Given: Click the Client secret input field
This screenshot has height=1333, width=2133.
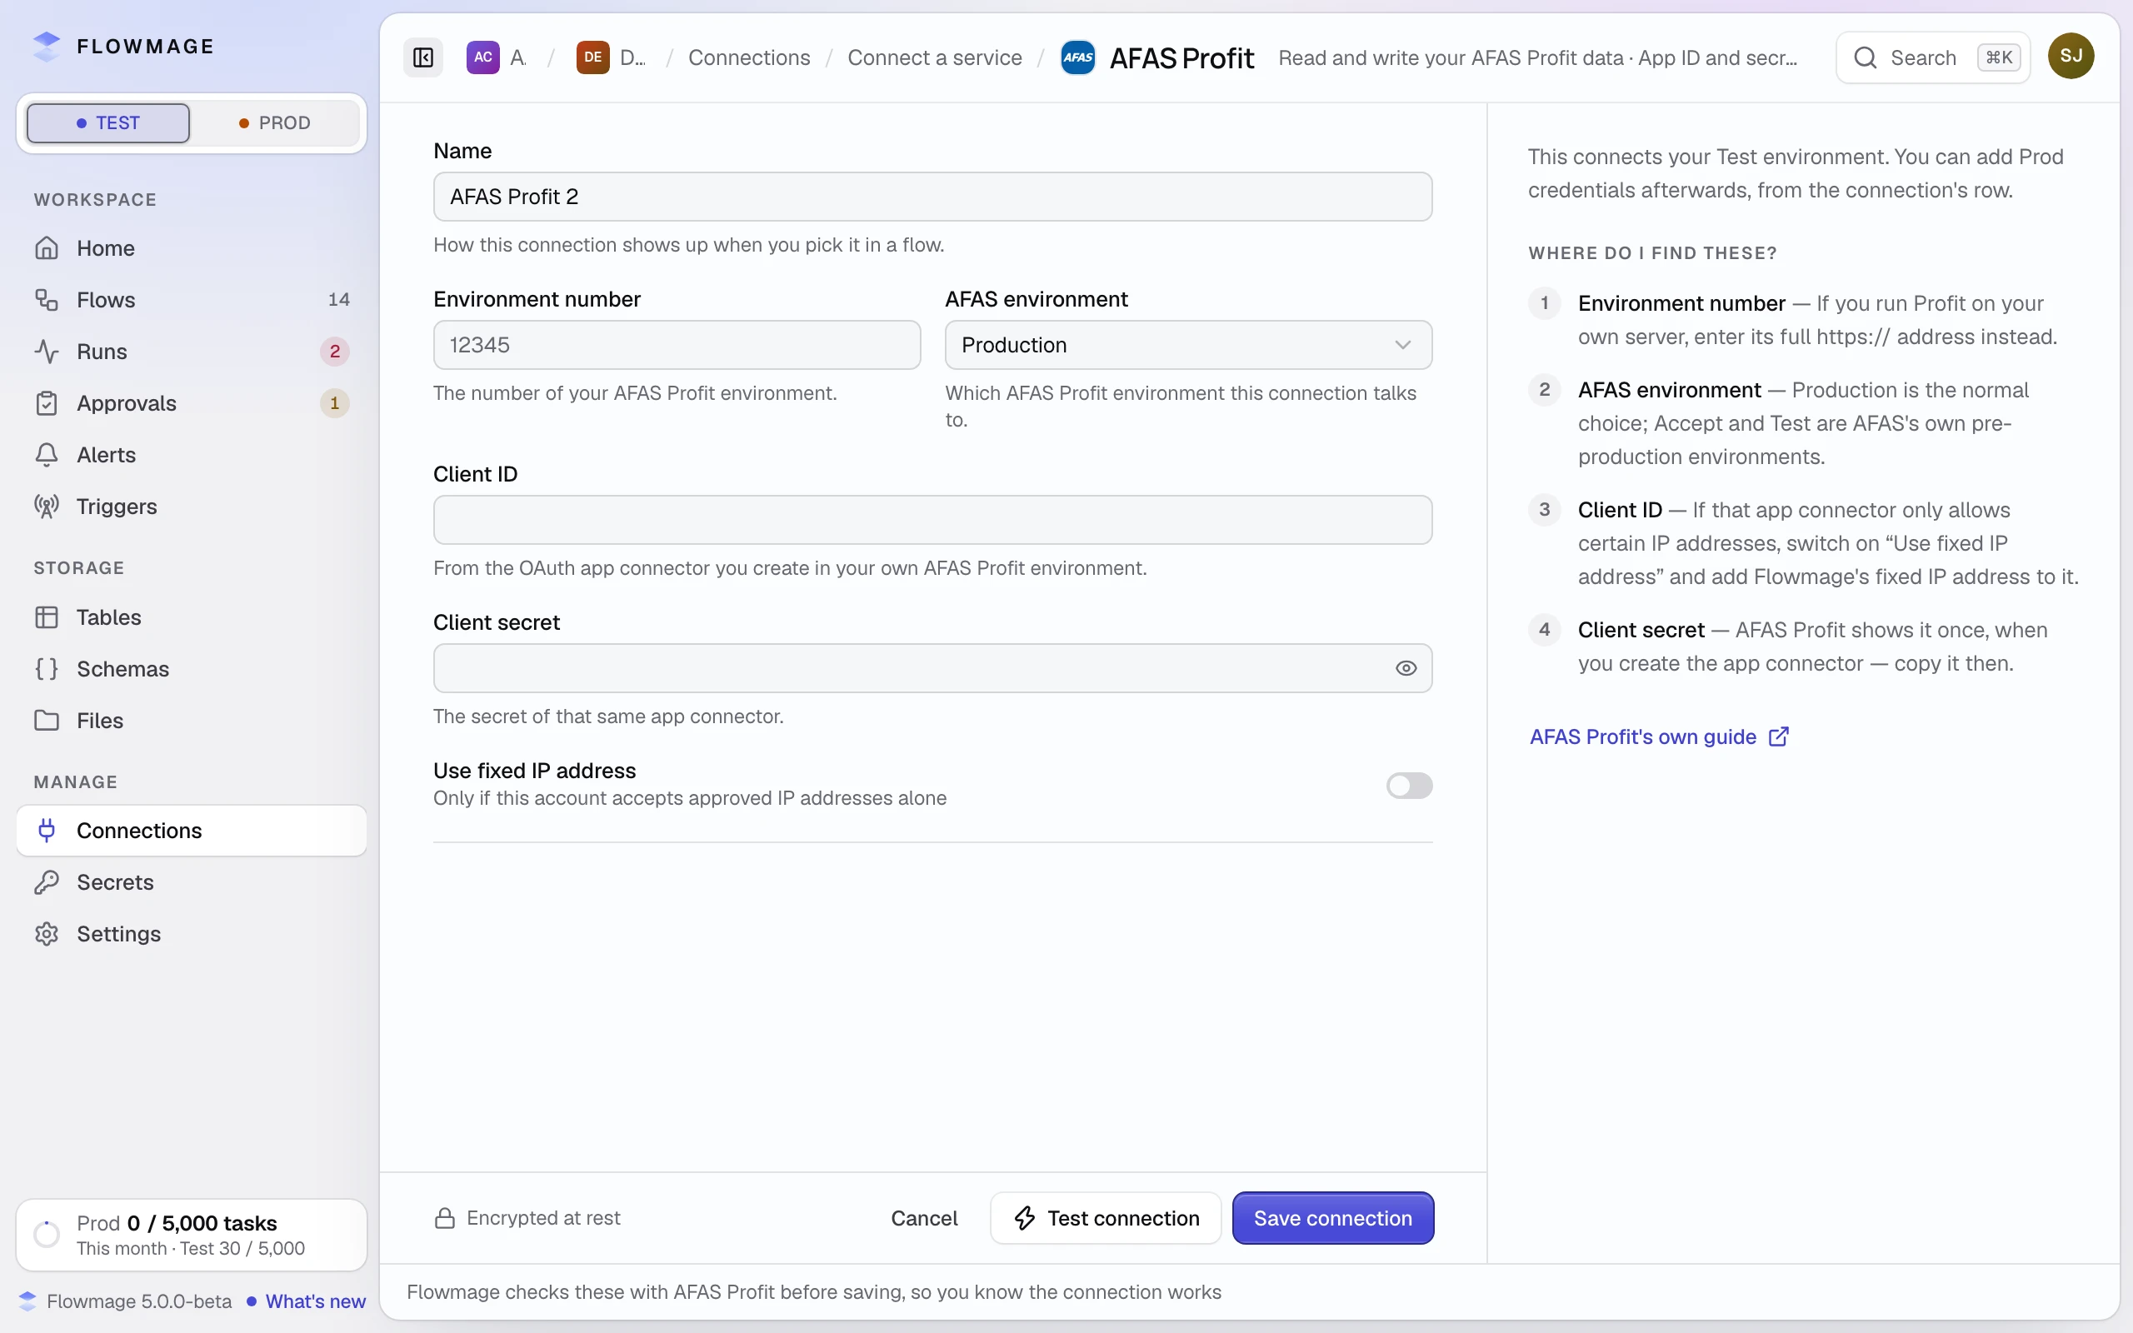Looking at the screenshot, I should click(x=932, y=668).
